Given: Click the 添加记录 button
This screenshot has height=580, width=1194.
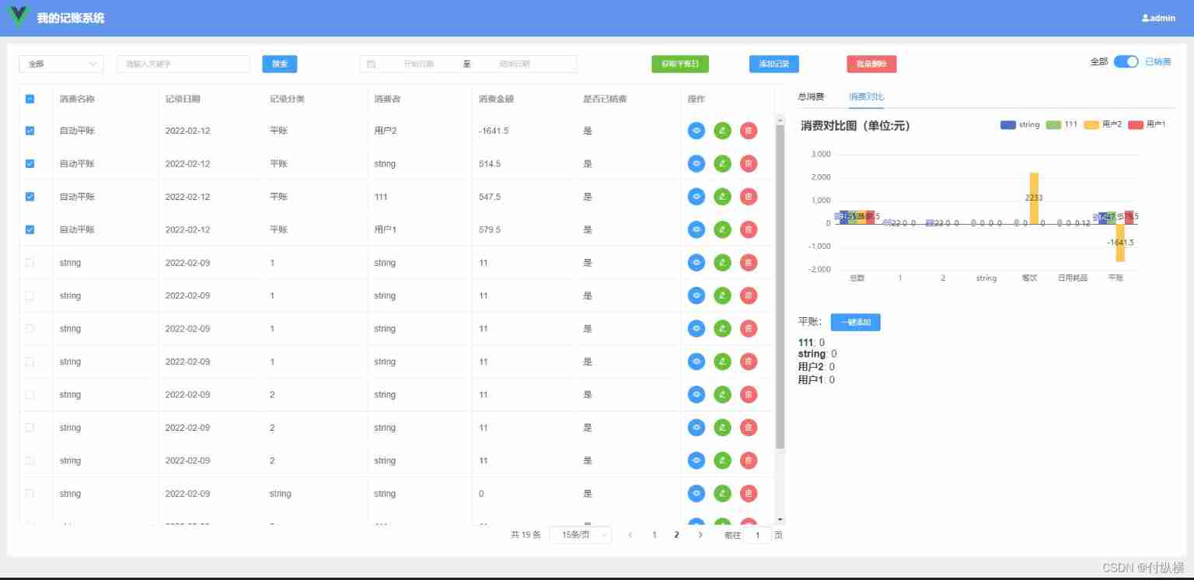Looking at the screenshot, I should click(x=773, y=64).
